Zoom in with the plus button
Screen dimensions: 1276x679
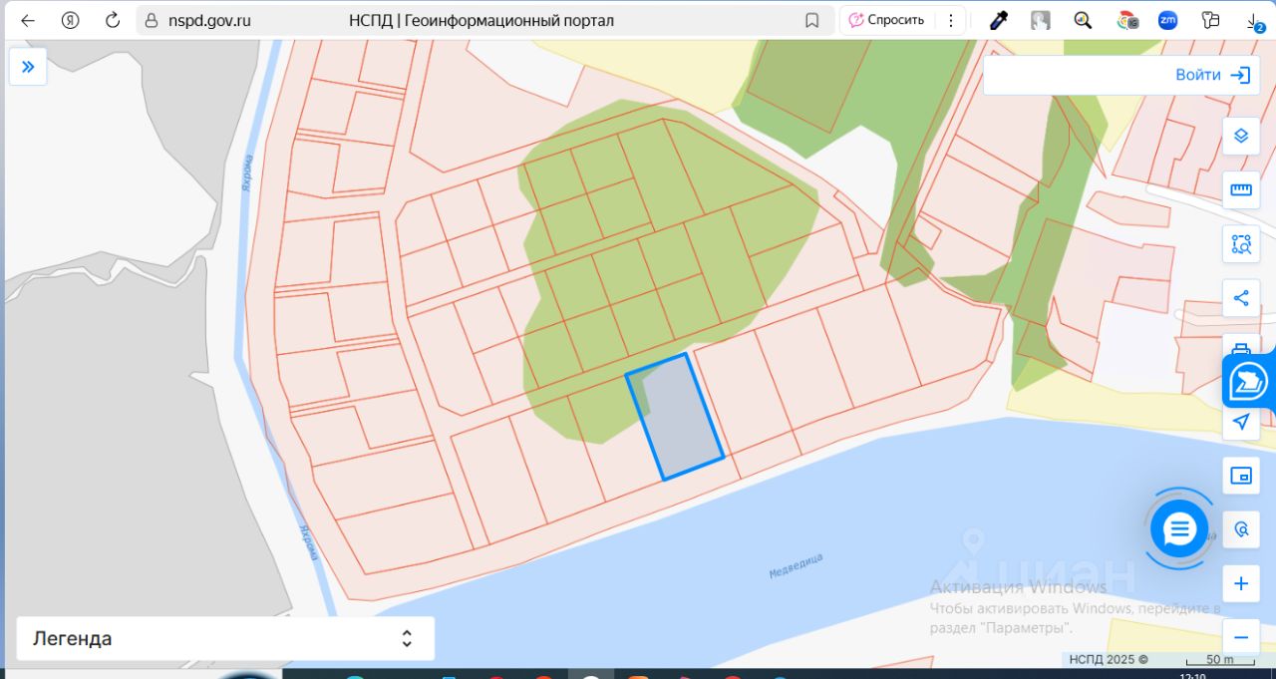coord(1241,583)
